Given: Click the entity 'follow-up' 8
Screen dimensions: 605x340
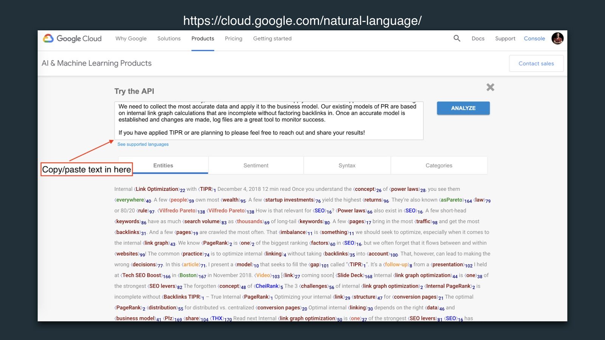Looking at the screenshot, I should (397, 264).
